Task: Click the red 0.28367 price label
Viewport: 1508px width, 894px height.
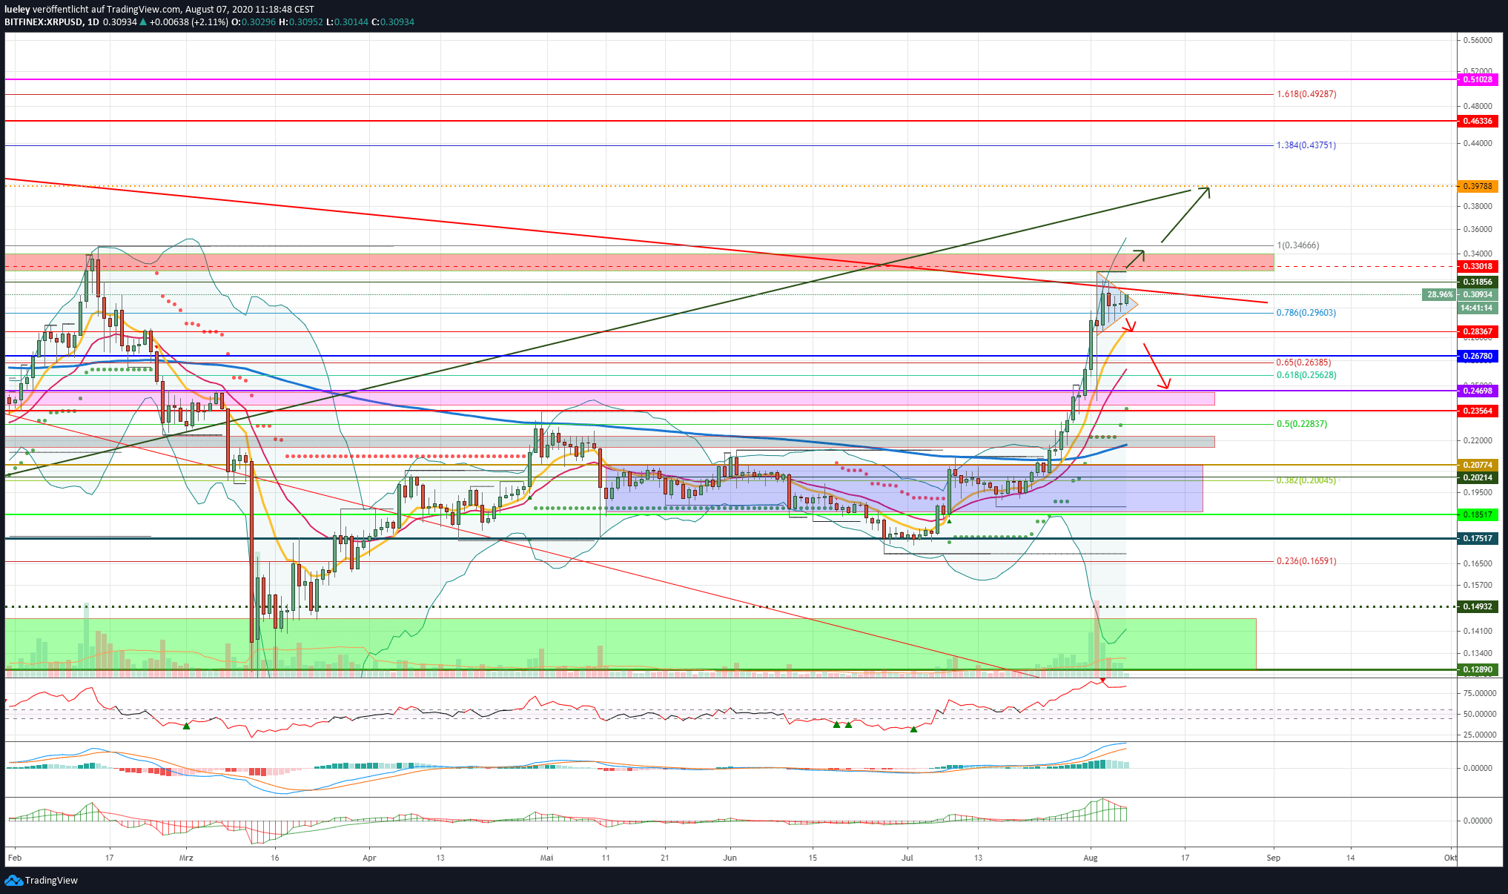Action: pos(1478,331)
